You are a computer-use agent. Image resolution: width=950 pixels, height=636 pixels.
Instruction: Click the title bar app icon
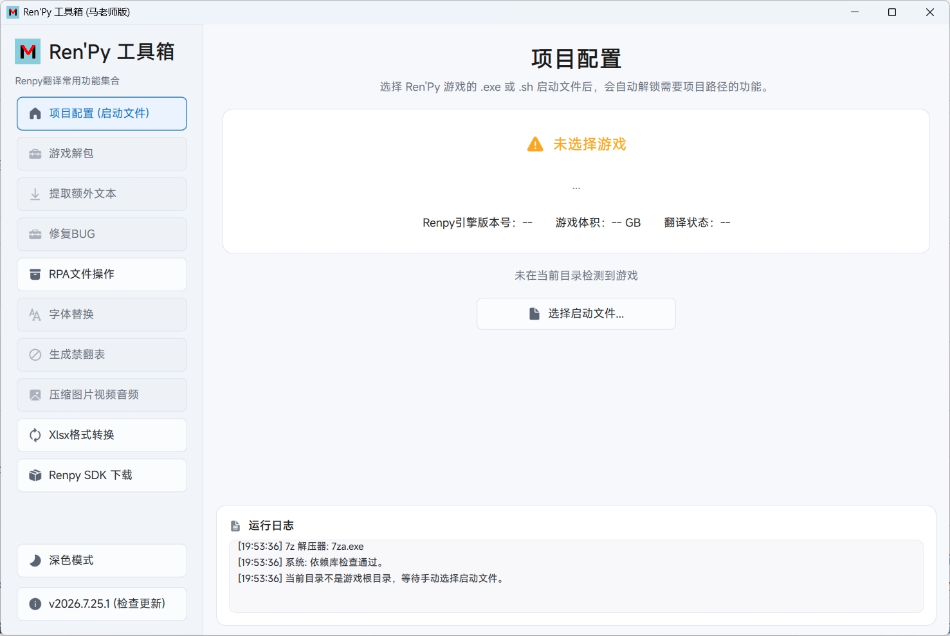point(13,12)
